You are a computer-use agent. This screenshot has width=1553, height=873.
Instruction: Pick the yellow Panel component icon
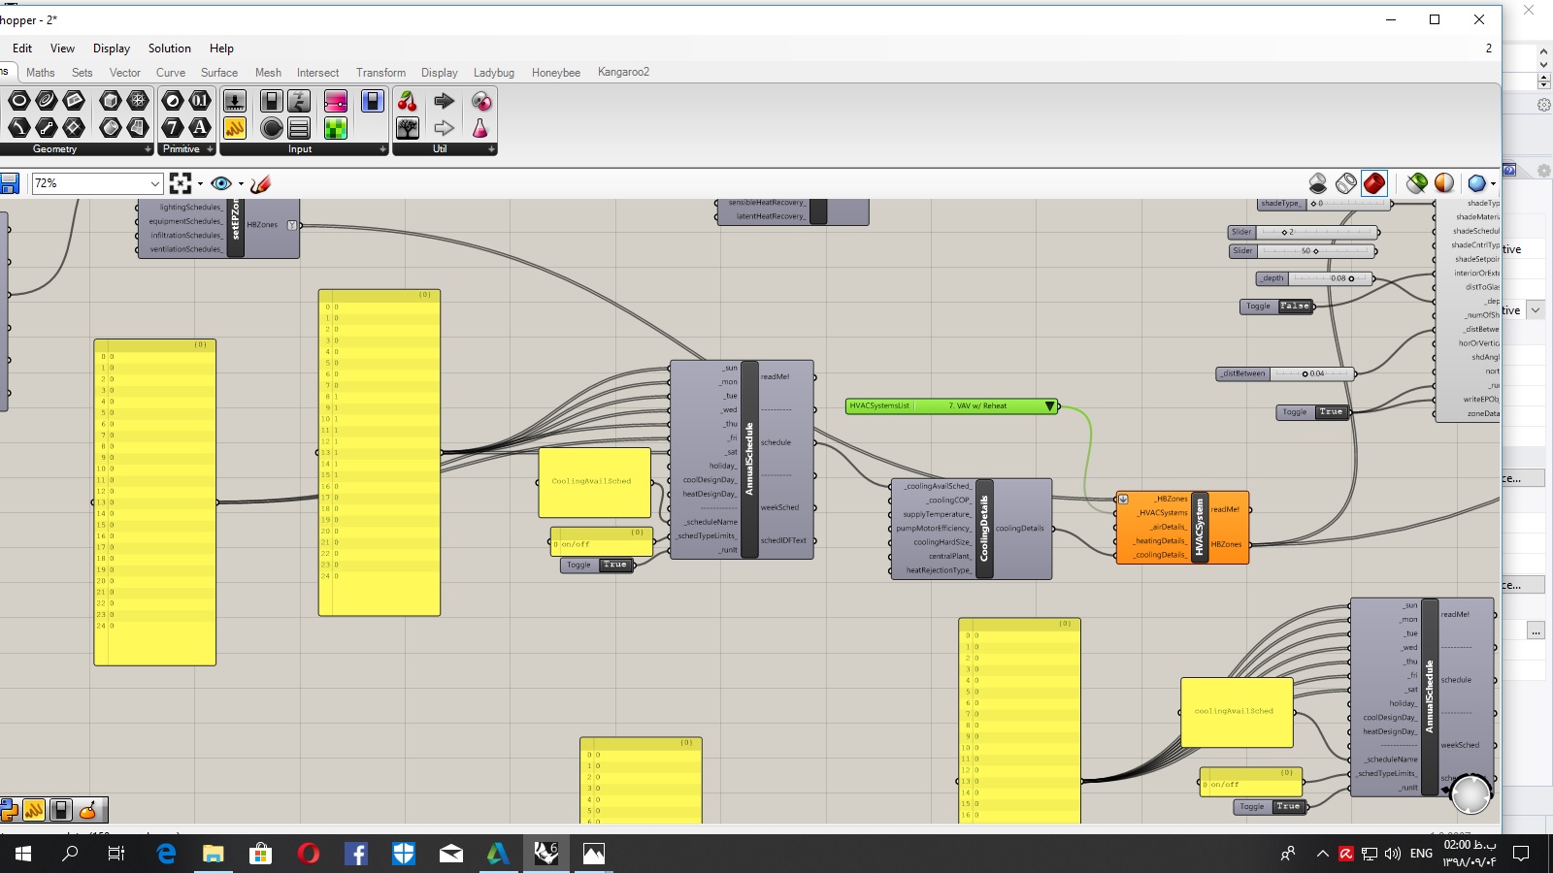[x=234, y=128]
